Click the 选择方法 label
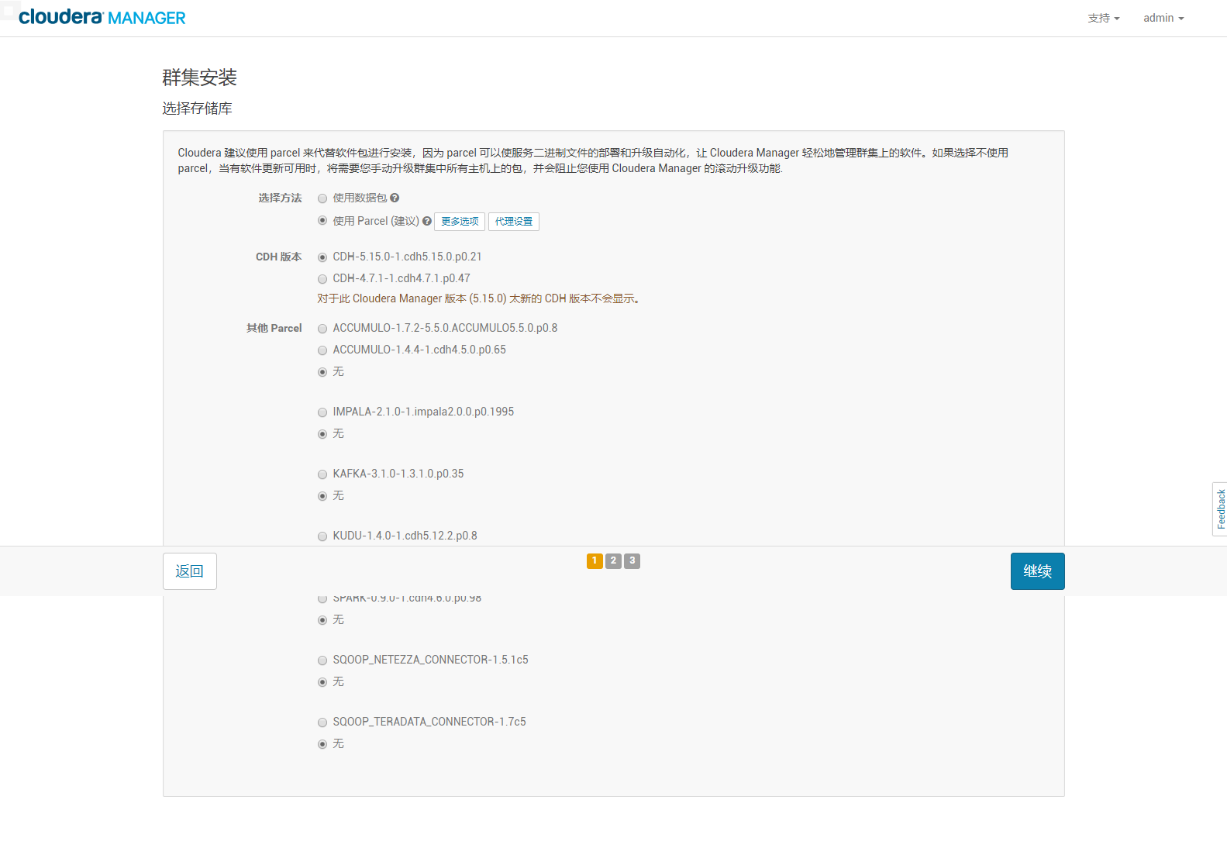 click(280, 198)
